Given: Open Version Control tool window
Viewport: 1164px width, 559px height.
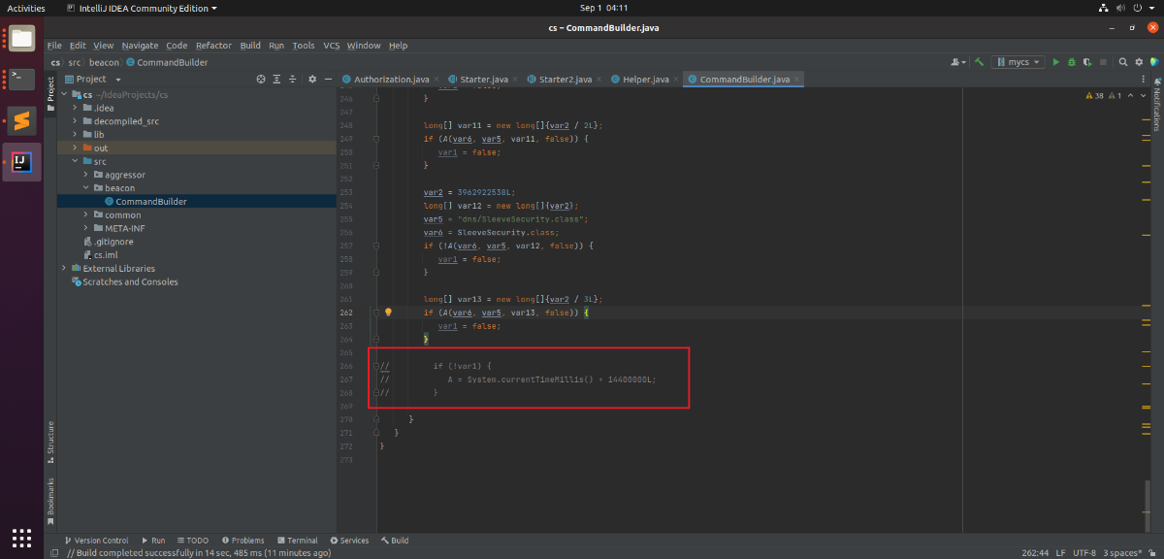Looking at the screenshot, I should click(96, 541).
